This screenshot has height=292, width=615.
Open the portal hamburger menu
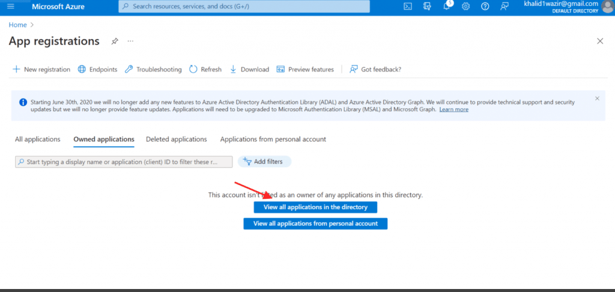pos(11,7)
